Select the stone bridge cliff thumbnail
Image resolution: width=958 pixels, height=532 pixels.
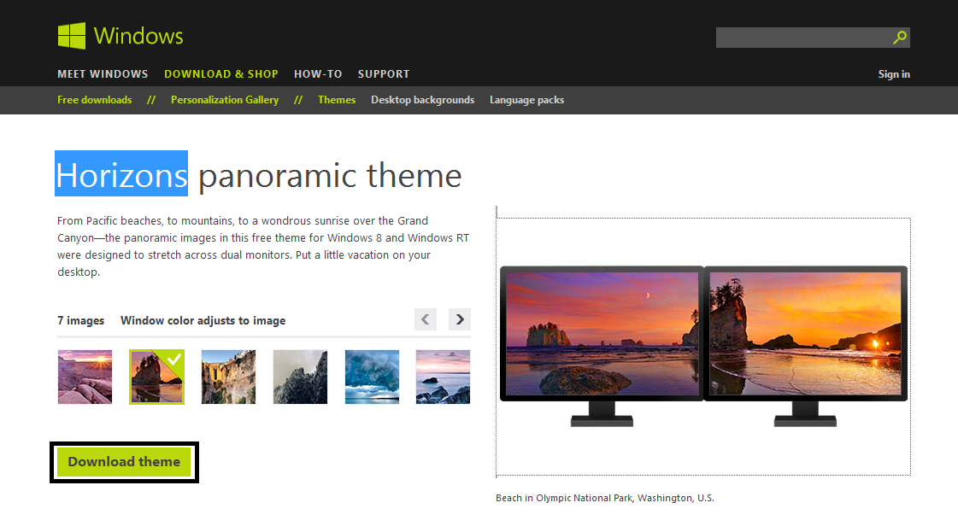228,377
